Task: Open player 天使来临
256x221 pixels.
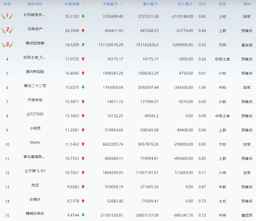Action: [35, 100]
